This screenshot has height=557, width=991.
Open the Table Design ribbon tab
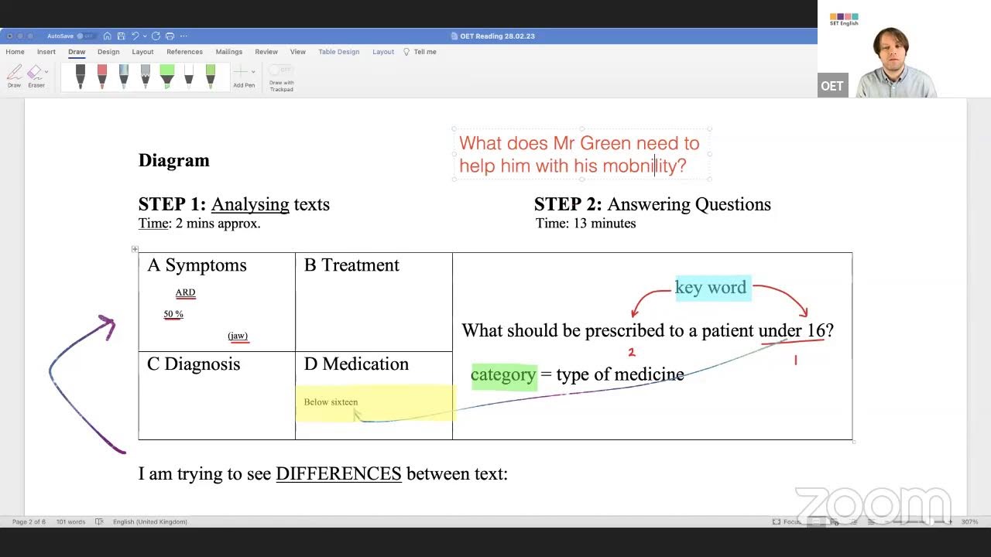[339, 52]
